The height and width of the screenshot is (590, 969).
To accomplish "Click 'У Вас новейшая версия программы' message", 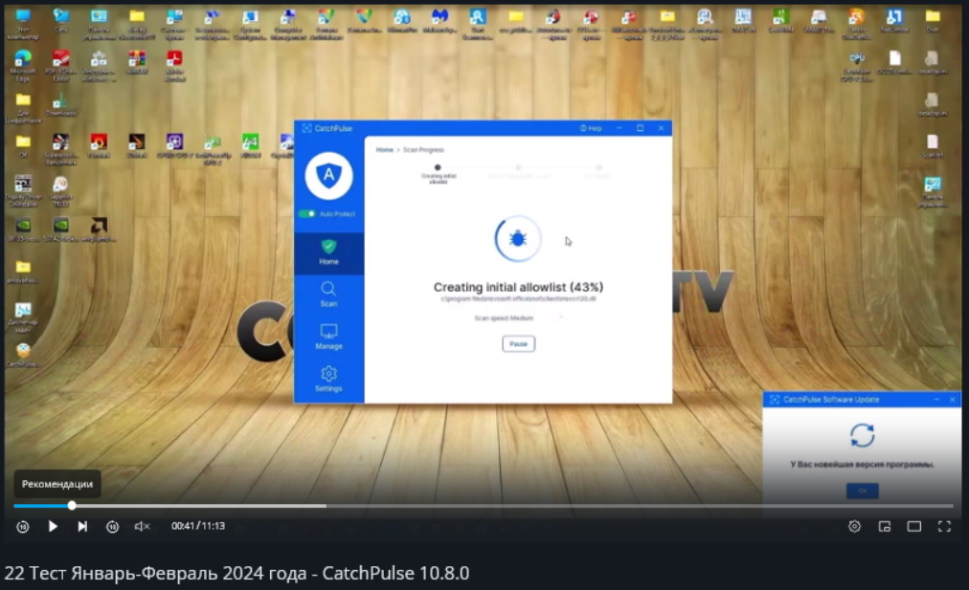I will pyautogui.click(x=862, y=464).
